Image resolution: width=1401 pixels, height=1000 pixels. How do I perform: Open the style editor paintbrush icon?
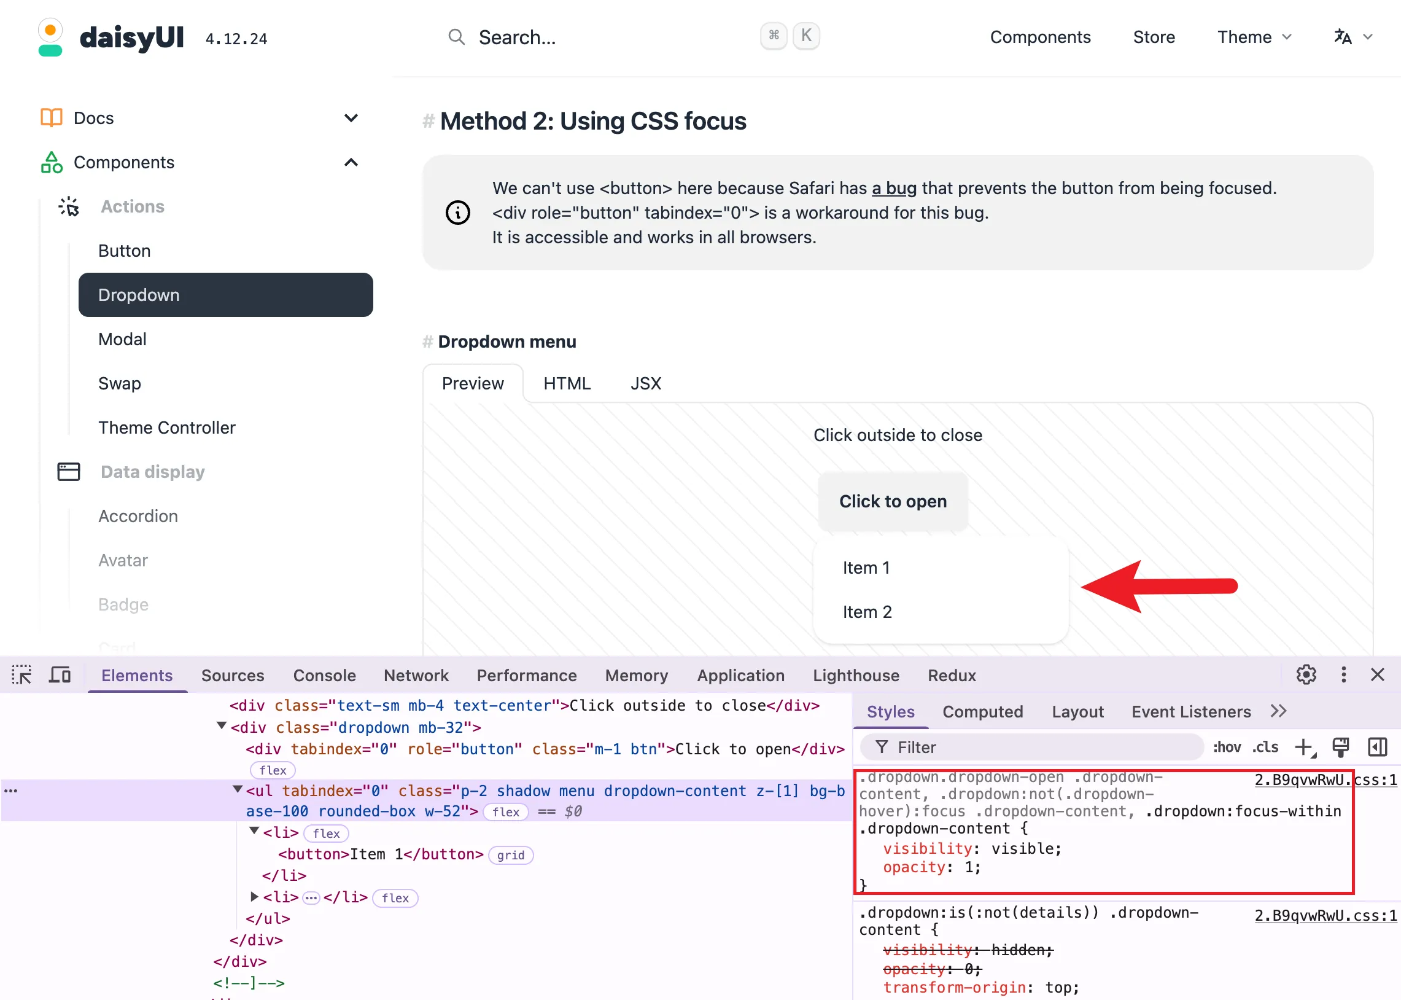pos(1341,747)
